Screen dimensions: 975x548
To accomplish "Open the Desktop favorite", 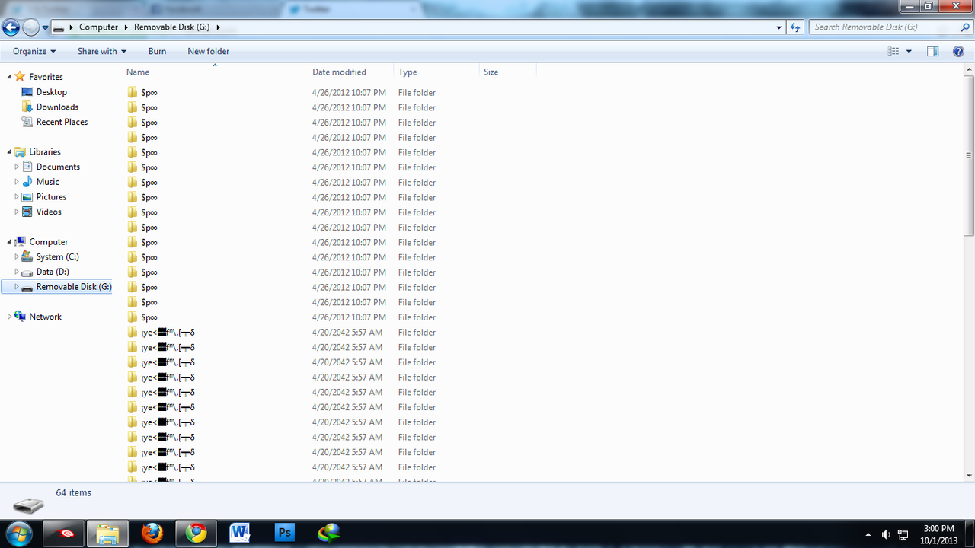I will pos(51,92).
